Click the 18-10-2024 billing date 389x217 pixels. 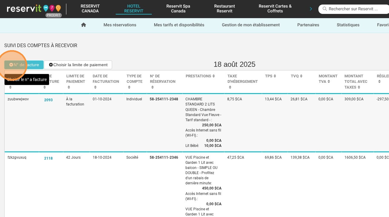click(102, 157)
